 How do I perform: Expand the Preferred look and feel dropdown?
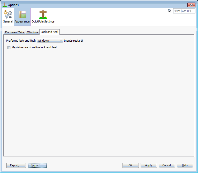[x=50, y=41]
